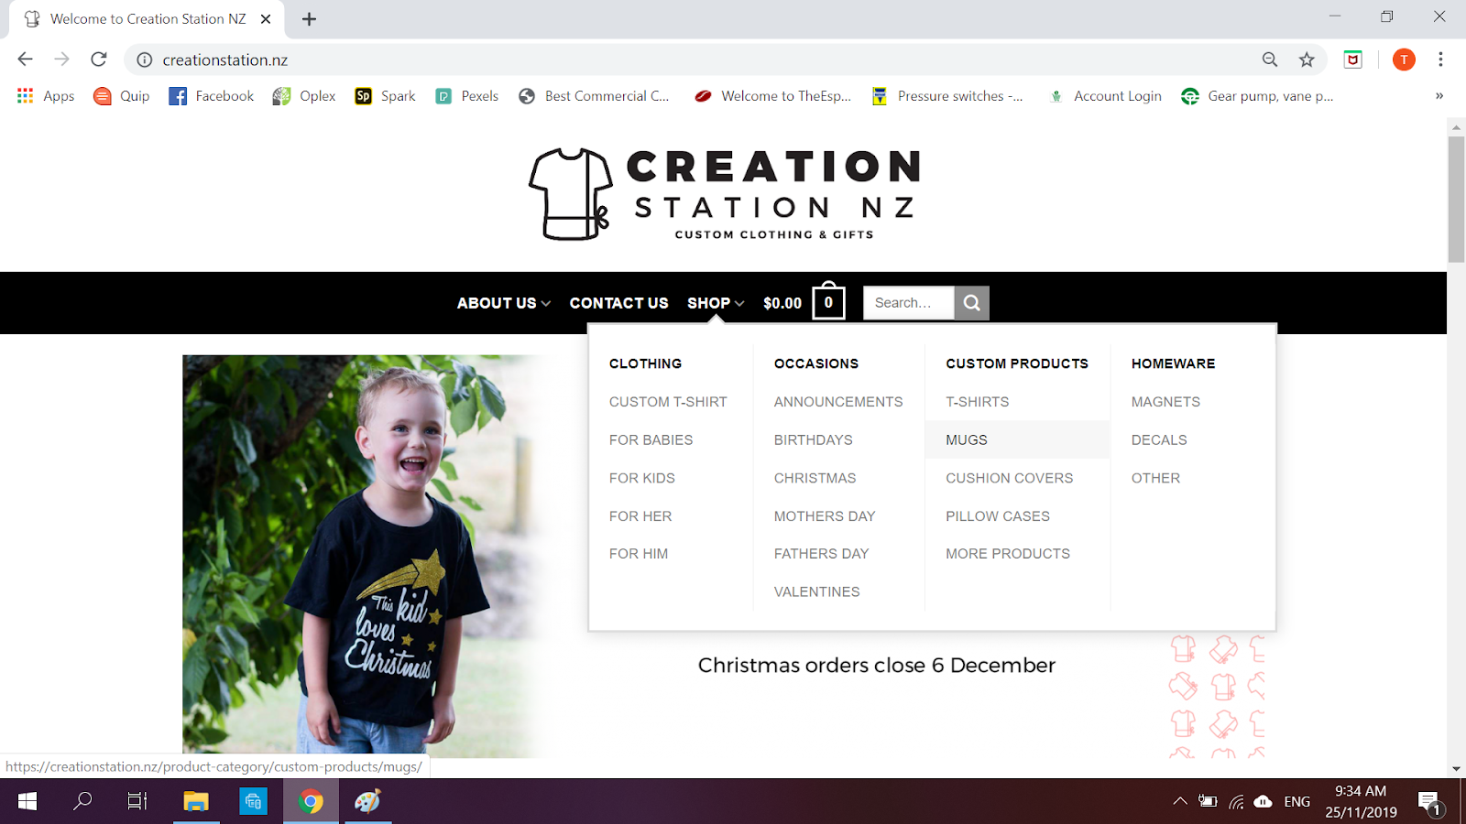Bookmark this page with the star icon
The height and width of the screenshot is (824, 1466).
coord(1307,60)
